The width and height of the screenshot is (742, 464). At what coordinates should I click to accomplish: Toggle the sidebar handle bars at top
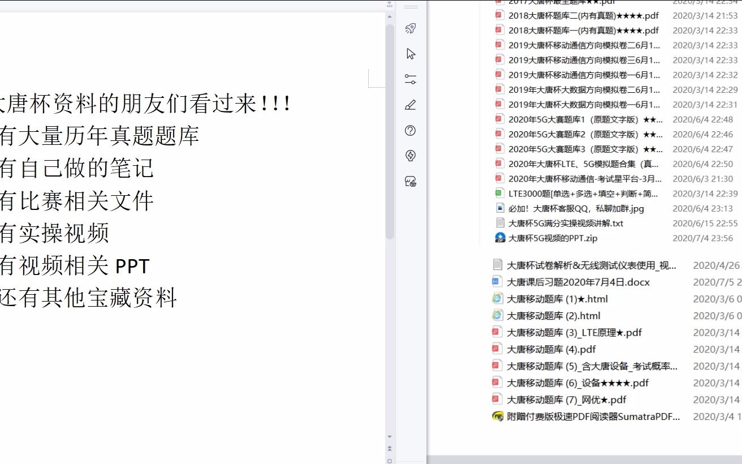coord(411,7)
